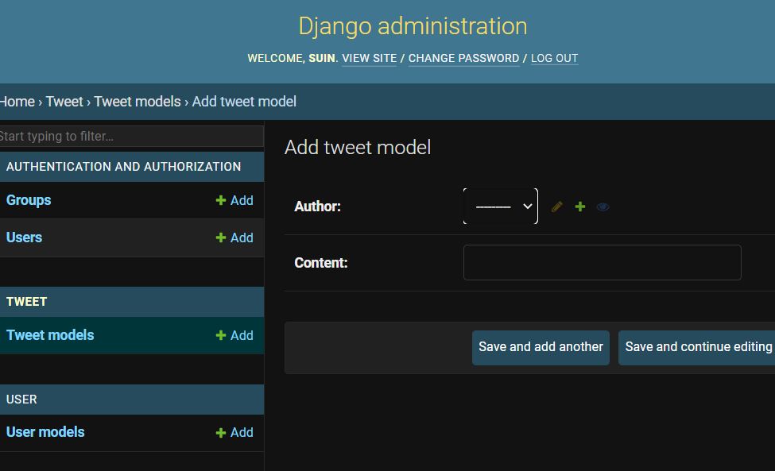Click the eye icon to view selected author

tap(603, 207)
